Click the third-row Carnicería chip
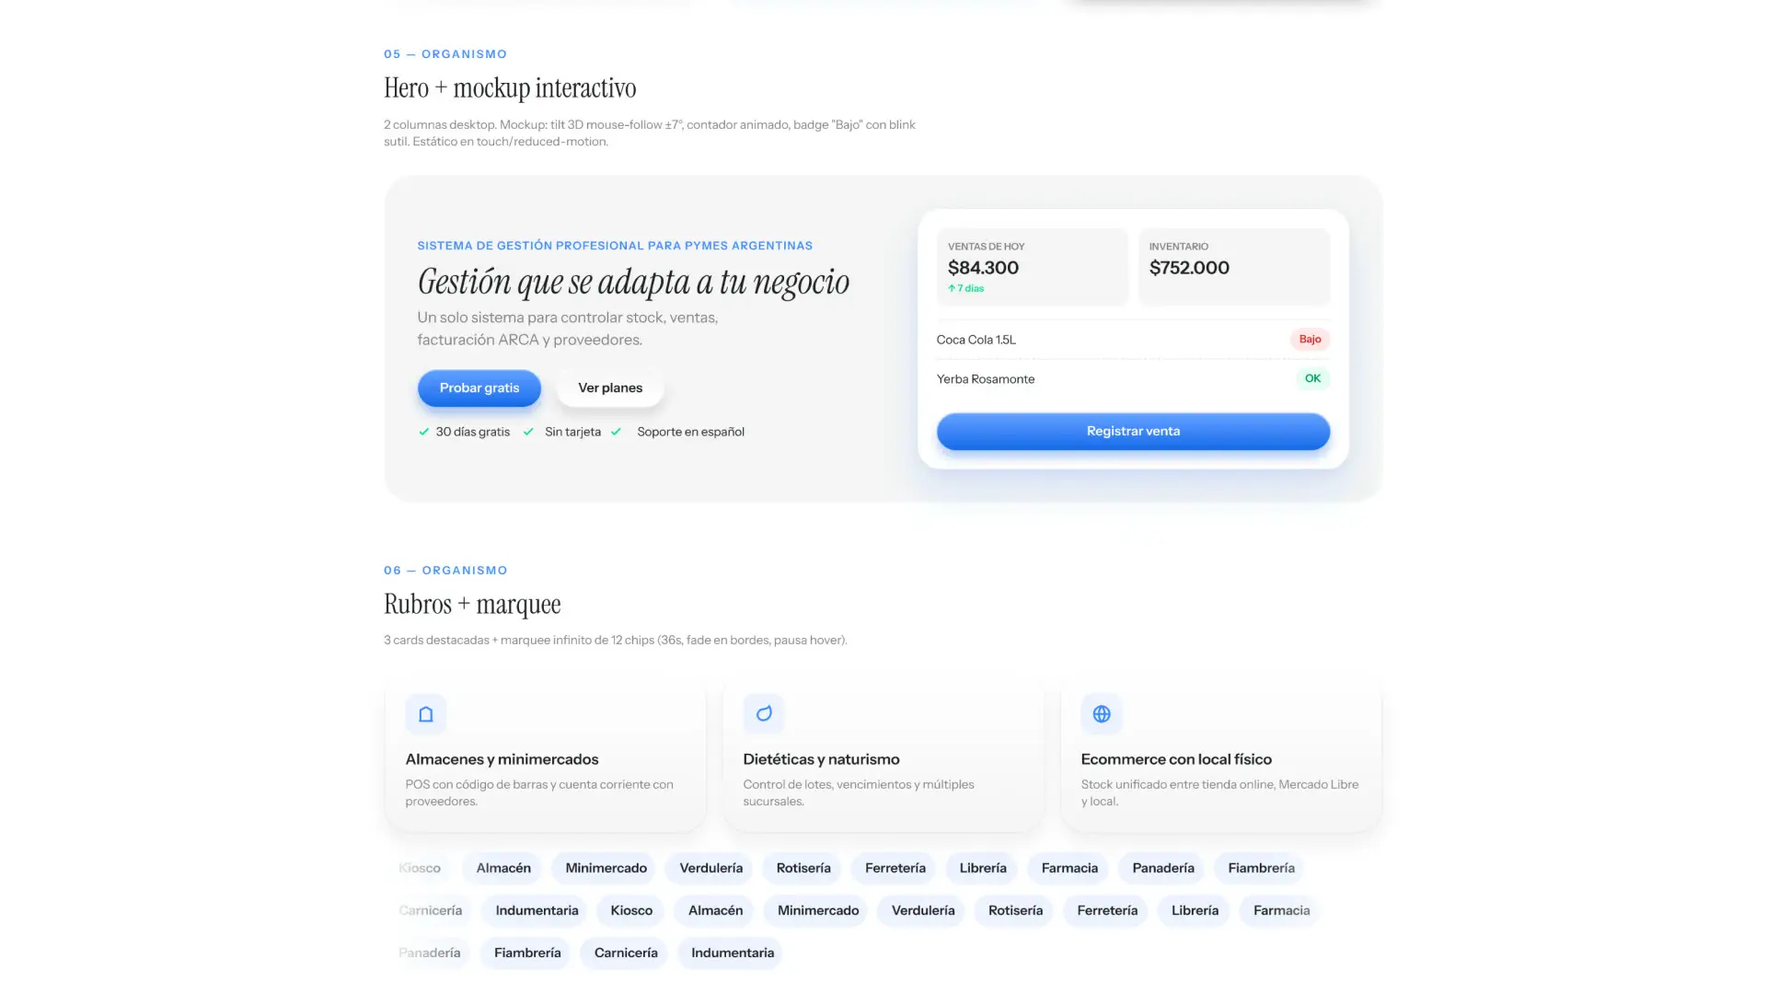The width and height of the screenshot is (1767, 994). click(x=626, y=953)
